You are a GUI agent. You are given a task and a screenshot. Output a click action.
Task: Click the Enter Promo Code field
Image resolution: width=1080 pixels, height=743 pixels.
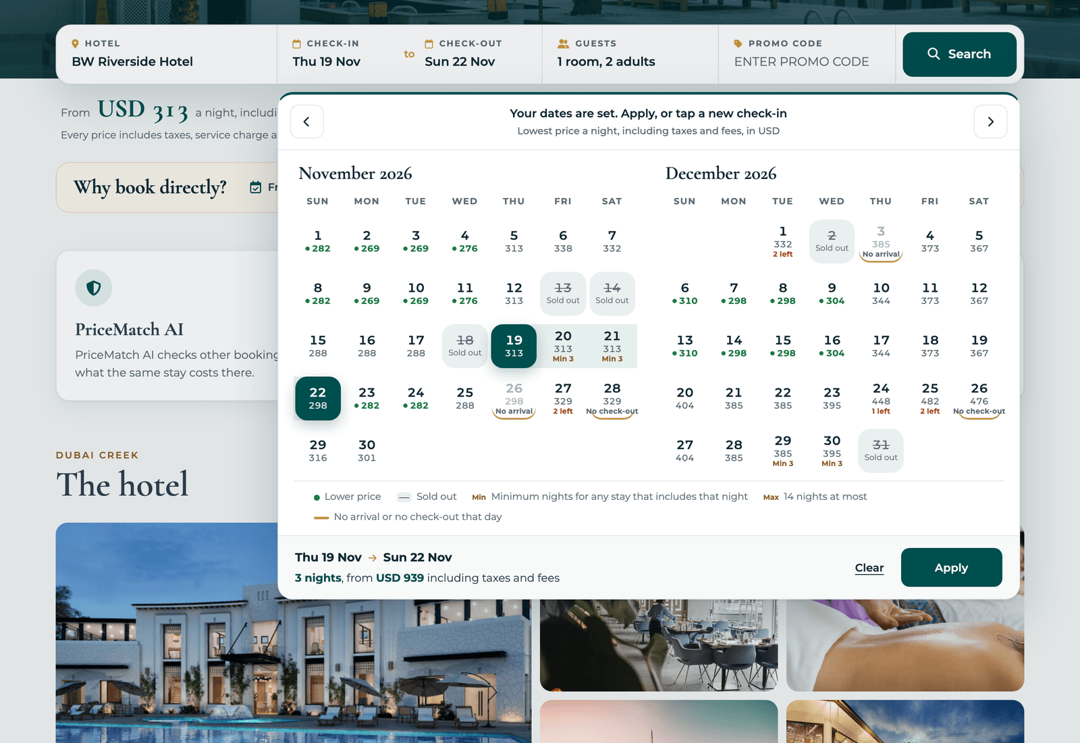click(x=807, y=54)
